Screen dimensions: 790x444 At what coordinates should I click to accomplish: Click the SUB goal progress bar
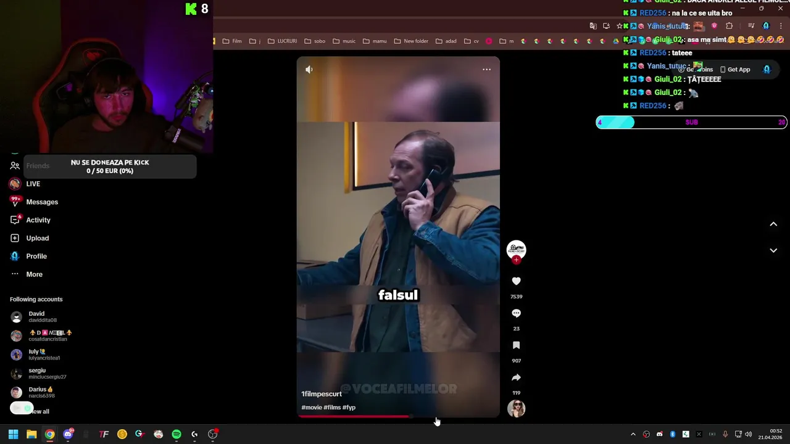691,122
